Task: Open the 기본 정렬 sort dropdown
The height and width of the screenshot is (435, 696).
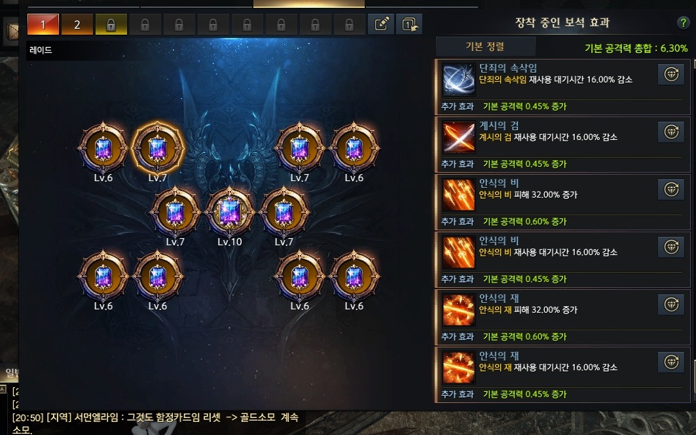Action: [x=485, y=47]
